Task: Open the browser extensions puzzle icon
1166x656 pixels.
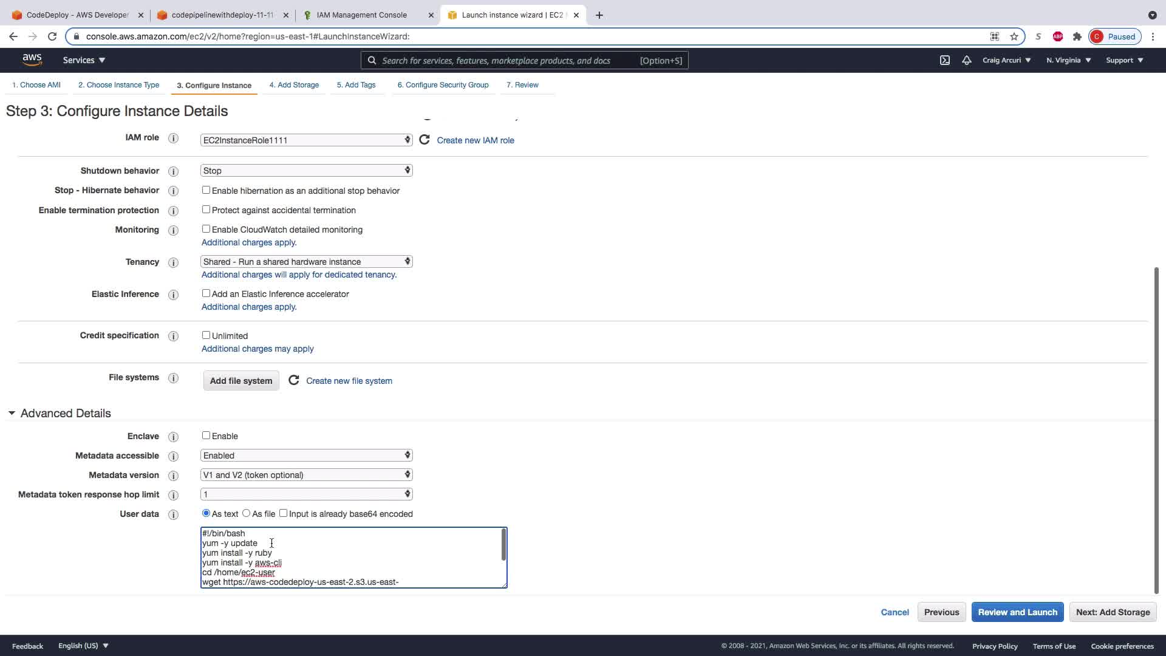Action: [1077, 36]
